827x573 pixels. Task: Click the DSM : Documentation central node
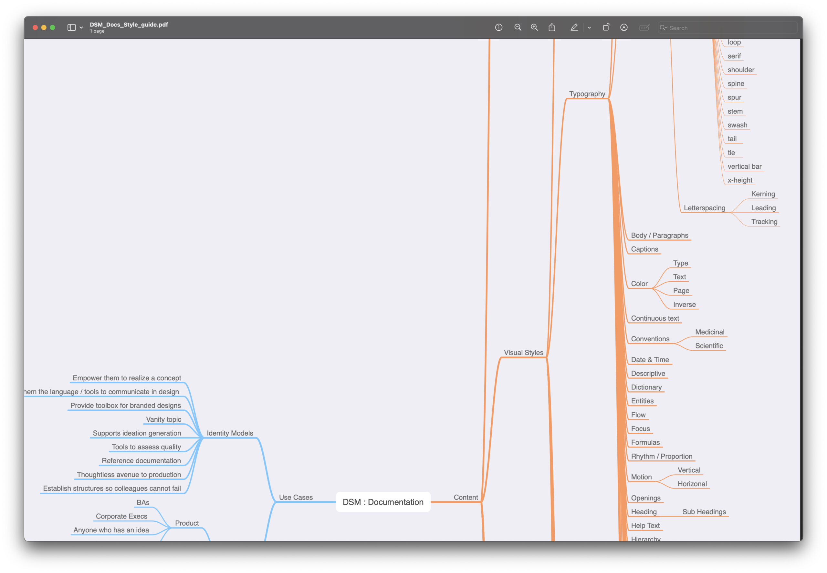pyautogui.click(x=383, y=502)
